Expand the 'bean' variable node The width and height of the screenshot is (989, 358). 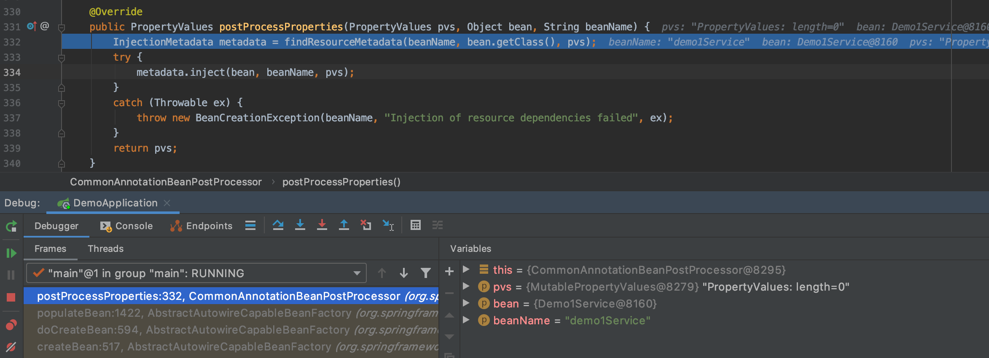466,303
